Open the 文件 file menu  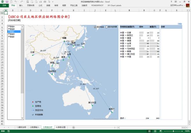[x=4, y=5]
